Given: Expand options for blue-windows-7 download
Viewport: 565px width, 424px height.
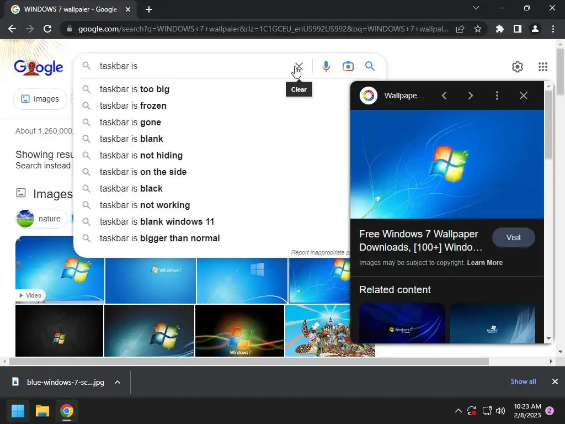Looking at the screenshot, I should 118,382.
